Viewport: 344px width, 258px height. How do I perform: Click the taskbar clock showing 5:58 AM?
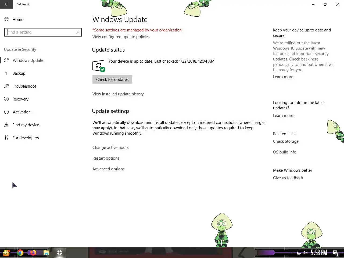pos(319,253)
